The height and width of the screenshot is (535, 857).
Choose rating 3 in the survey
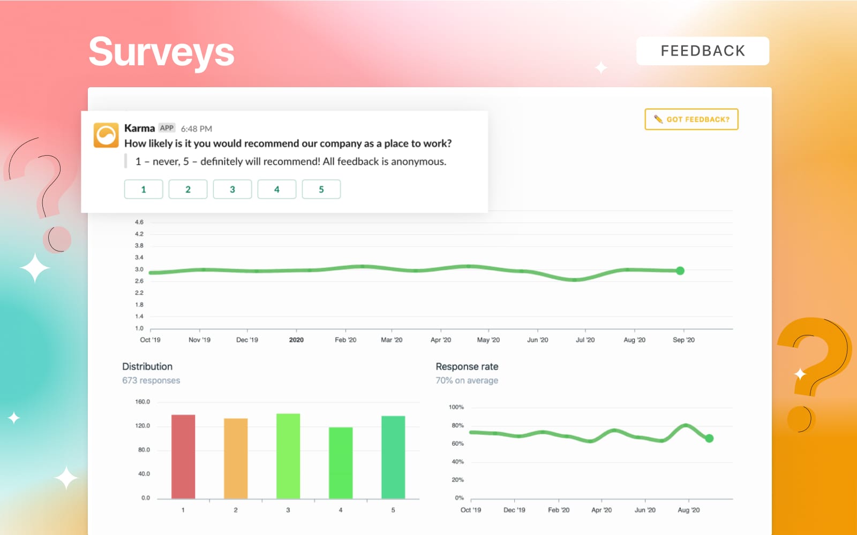pyautogui.click(x=232, y=189)
